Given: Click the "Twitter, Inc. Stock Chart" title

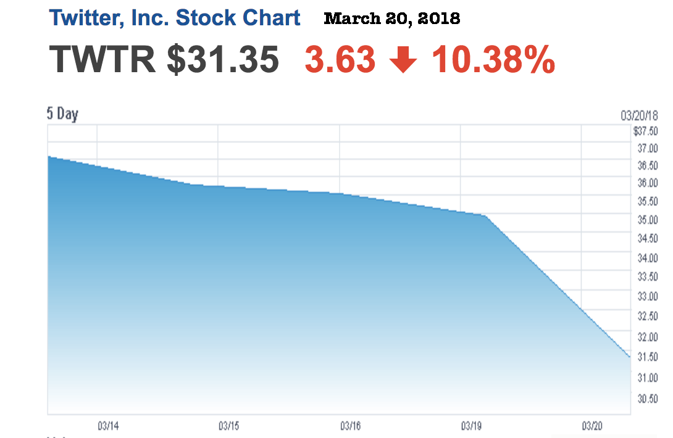Looking at the screenshot, I should click(x=175, y=18).
